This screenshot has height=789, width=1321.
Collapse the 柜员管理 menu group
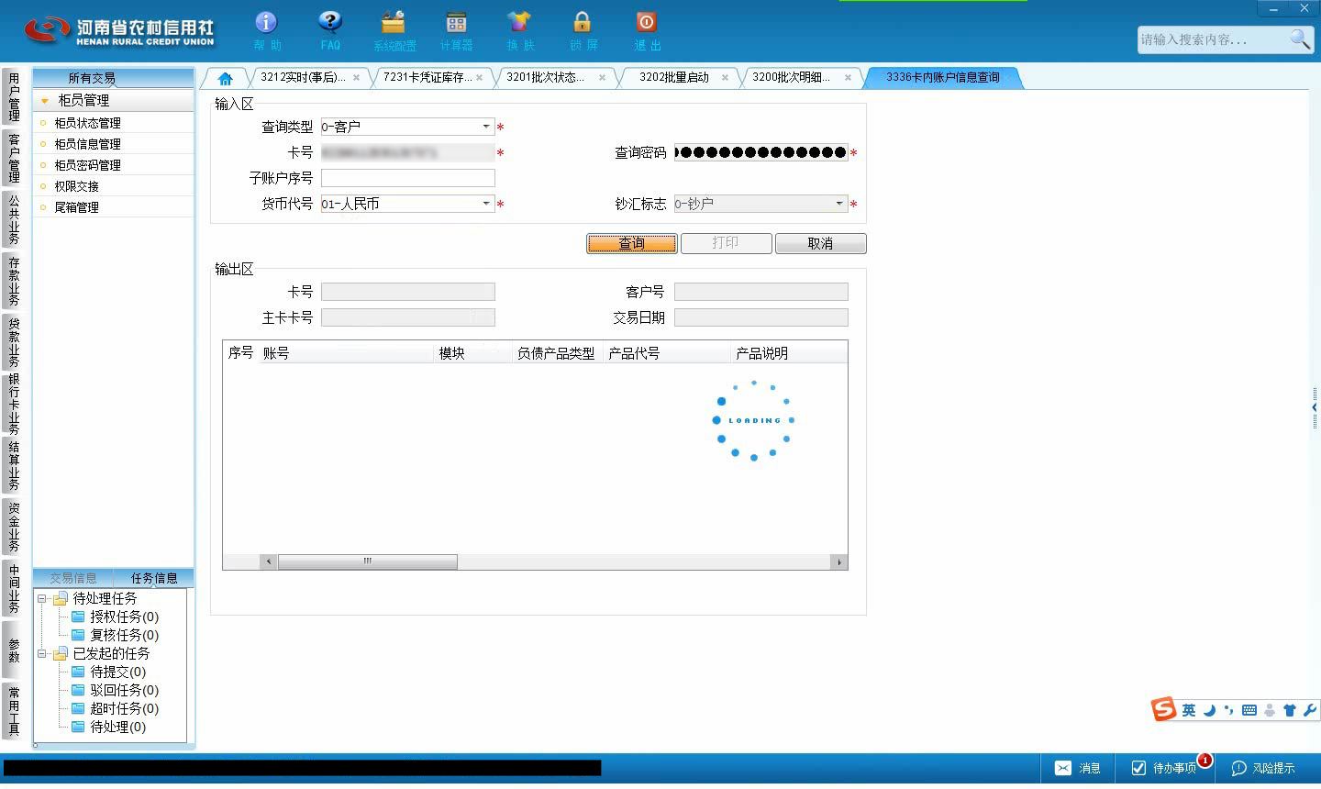click(x=44, y=101)
